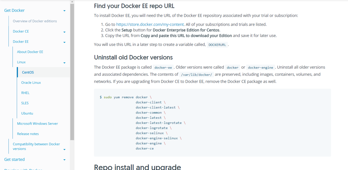Go to the Oracle Linux page
The width and height of the screenshot is (348, 170).
pos(31,82)
